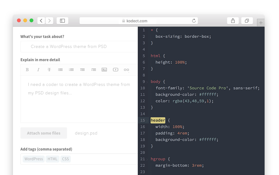Click 'box-sizing: border-box;' code line
The height and width of the screenshot is (175, 279).
pyautogui.click(x=183, y=36)
